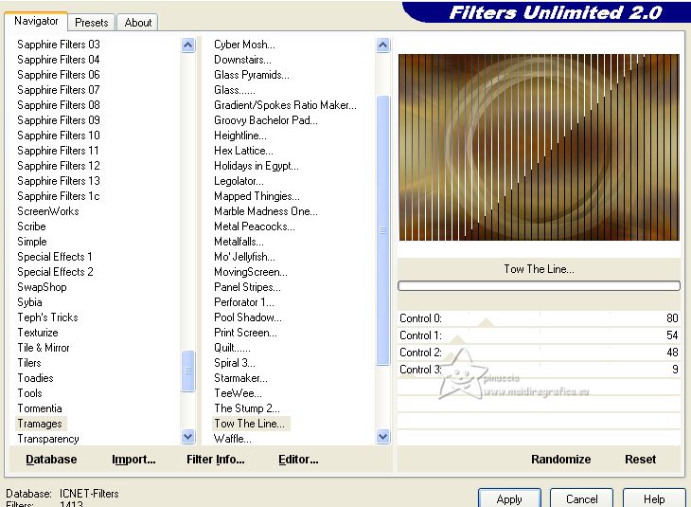Viewport: 691px width, 507px height.
Task: Select the TeeWee... filter
Action: [238, 393]
